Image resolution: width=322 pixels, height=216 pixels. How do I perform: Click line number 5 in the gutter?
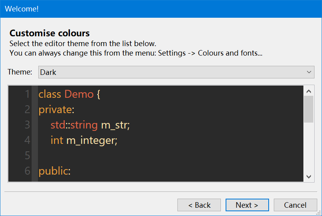point(27,156)
